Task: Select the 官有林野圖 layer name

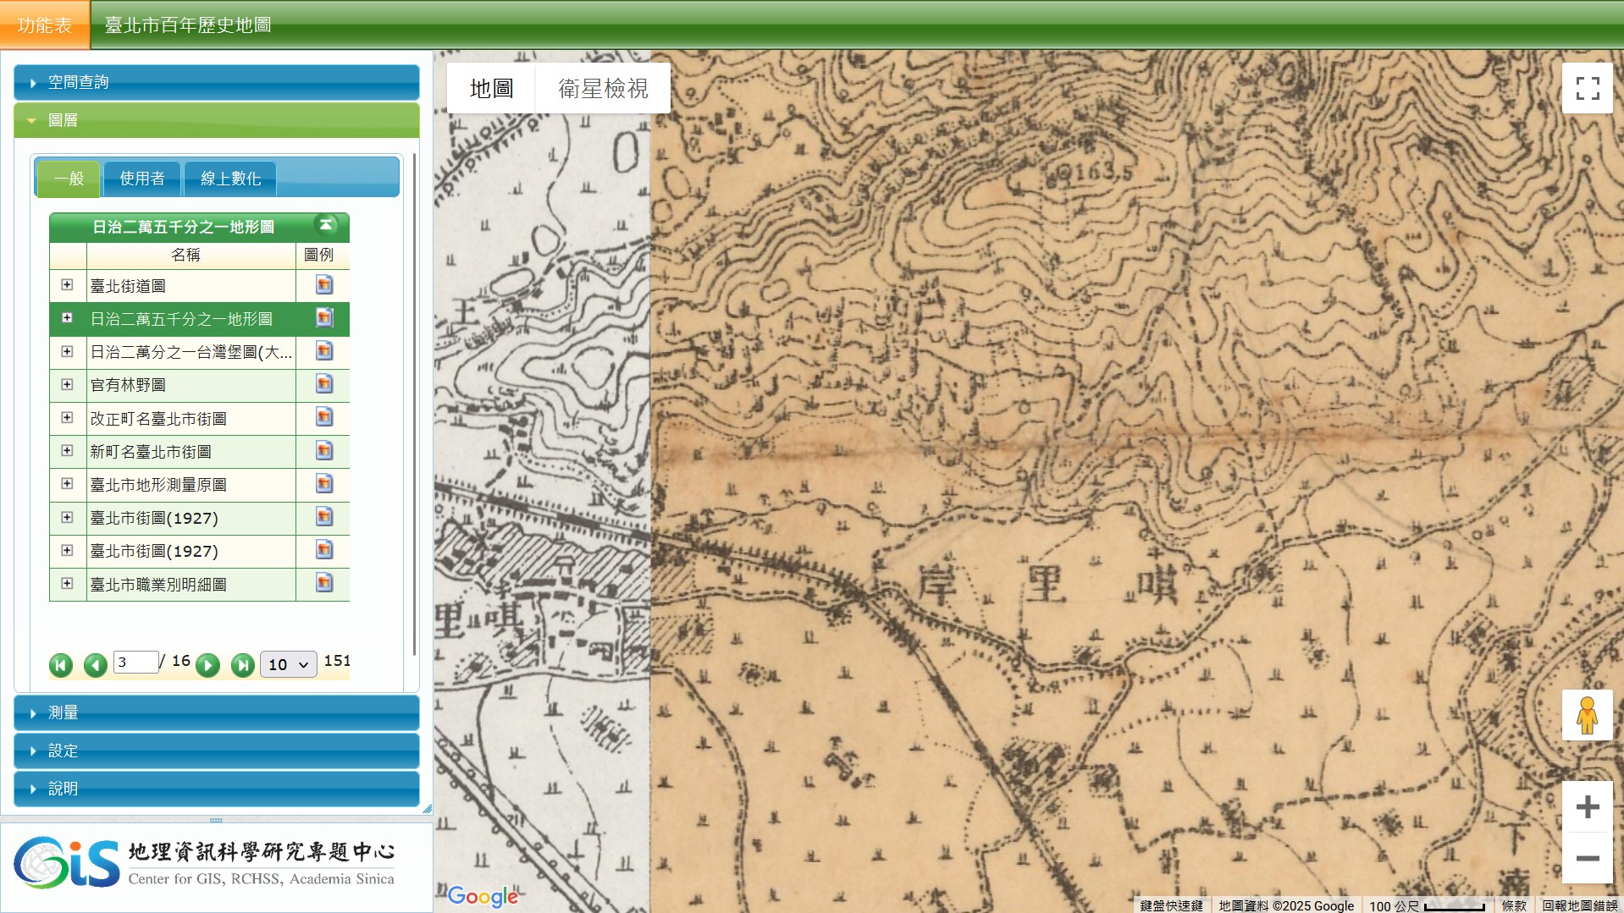Action: 128,385
